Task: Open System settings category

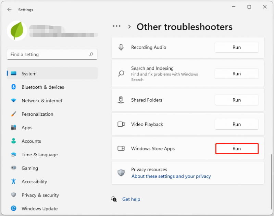Action: (52, 73)
